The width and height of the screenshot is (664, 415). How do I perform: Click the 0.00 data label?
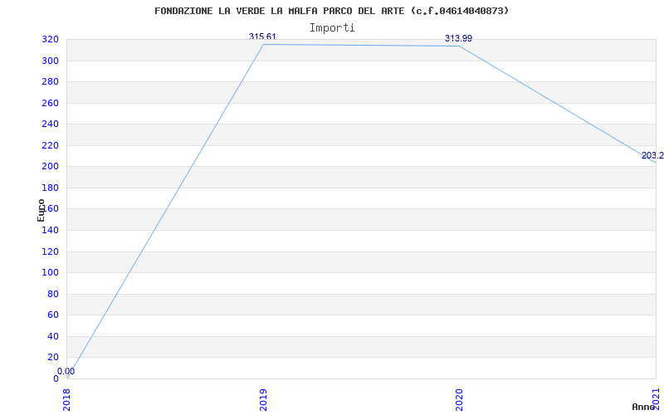coord(66,371)
